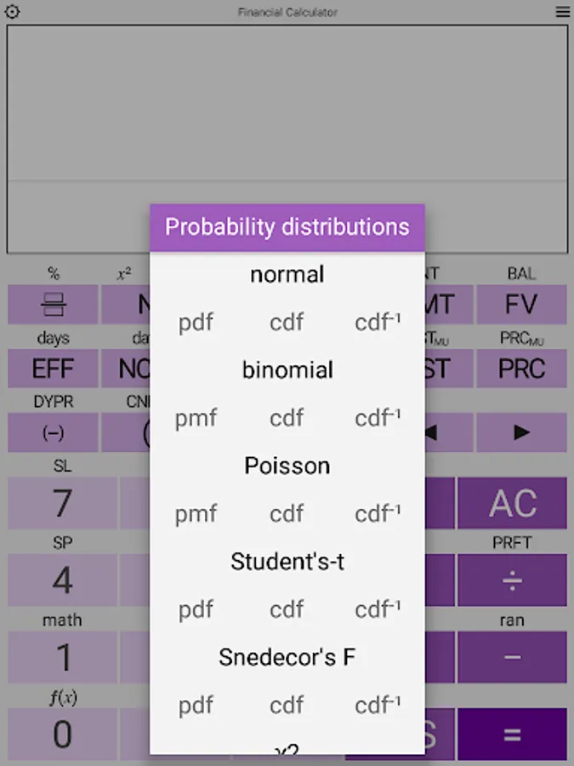Choose binomial inverse cdf option
574x766 pixels.
(378, 418)
